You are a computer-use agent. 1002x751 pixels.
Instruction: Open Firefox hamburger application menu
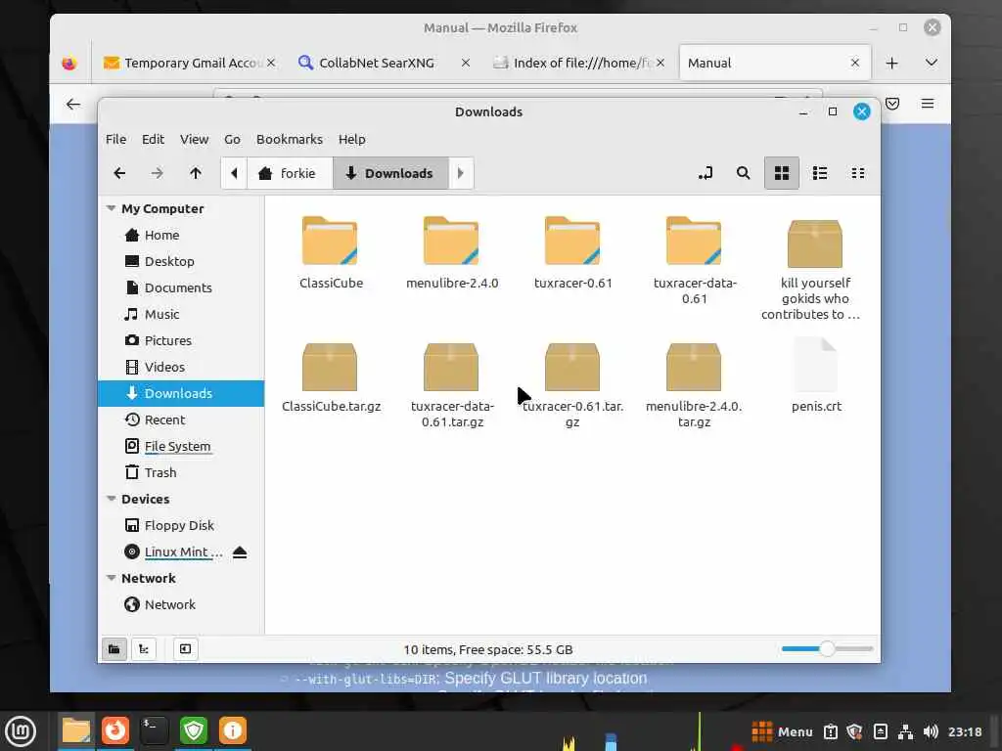(928, 104)
